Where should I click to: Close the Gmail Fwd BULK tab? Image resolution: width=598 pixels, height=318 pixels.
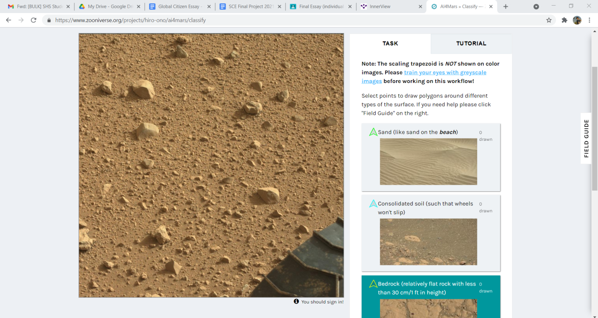pyautogui.click(x=68, y=7)
